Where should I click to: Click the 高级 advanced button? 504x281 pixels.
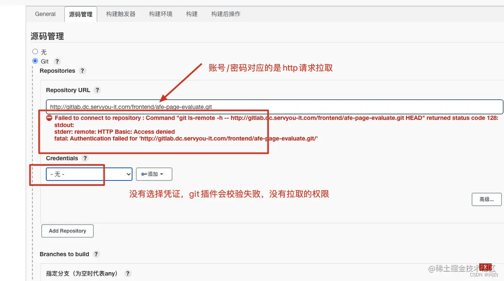point(487,199)
